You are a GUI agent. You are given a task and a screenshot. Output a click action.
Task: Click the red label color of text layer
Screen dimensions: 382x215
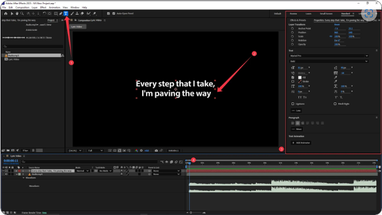[19, 171]
